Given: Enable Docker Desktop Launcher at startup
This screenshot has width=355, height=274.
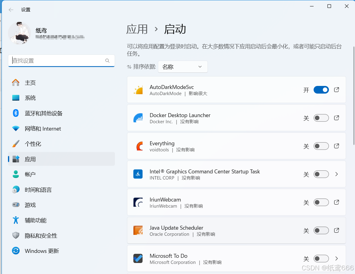Looking at the screenshot, I should click(321, 118).
